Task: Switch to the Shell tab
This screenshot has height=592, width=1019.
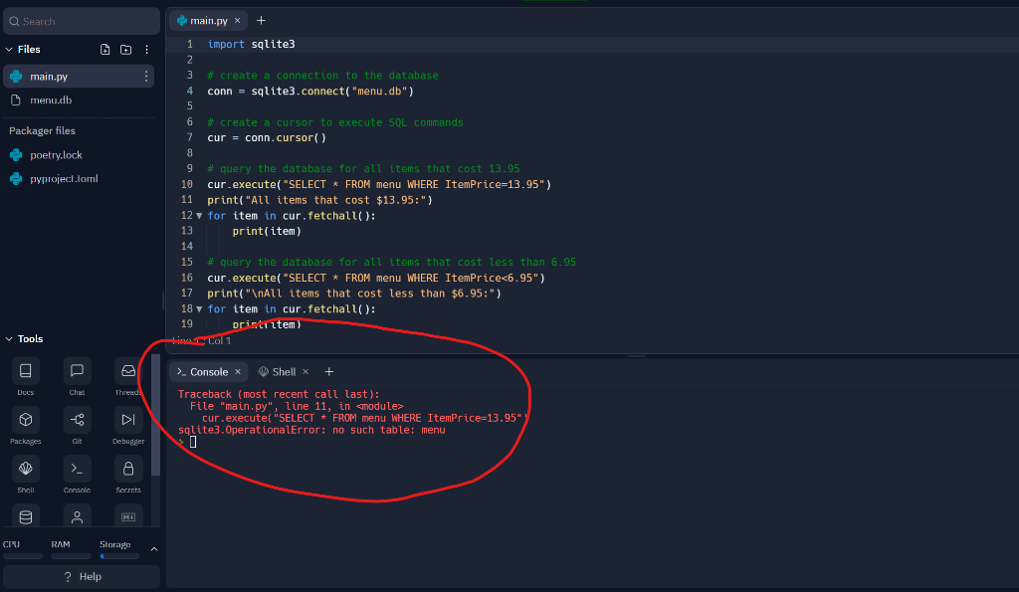Action: coord(282,371)
